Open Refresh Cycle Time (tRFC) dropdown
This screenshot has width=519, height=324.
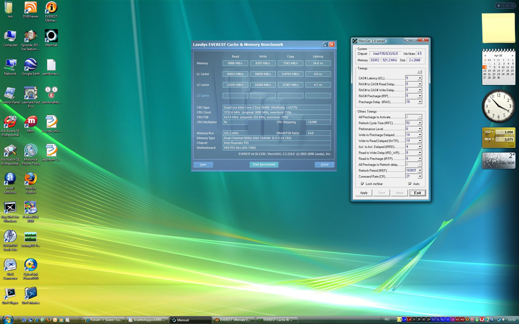[x=420, y=123]
